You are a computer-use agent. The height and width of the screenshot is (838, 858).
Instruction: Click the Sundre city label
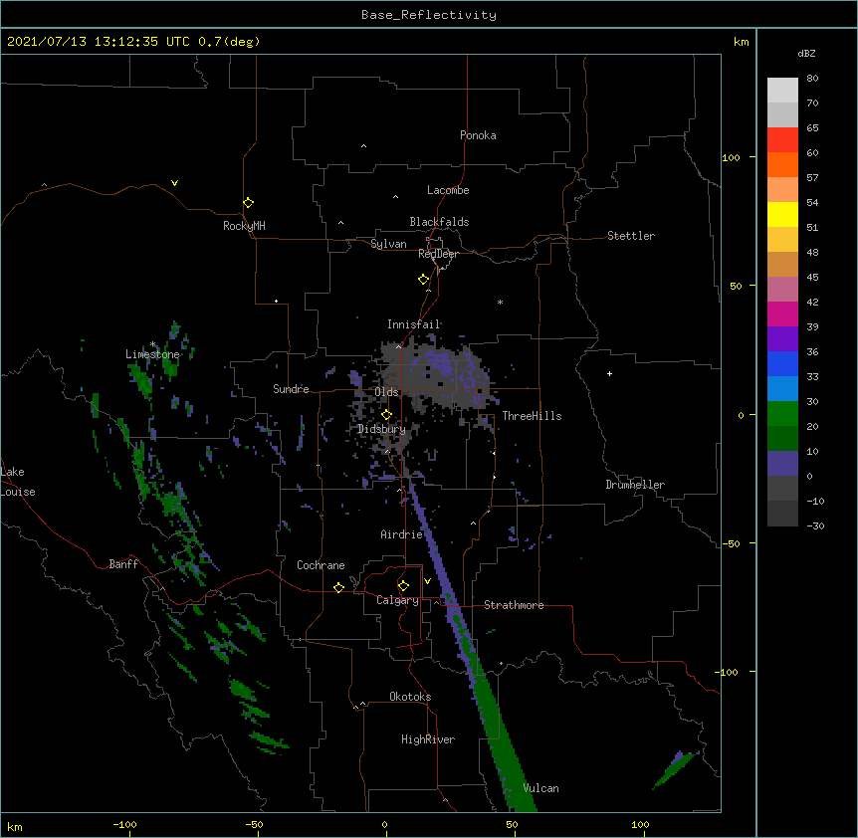291,389
